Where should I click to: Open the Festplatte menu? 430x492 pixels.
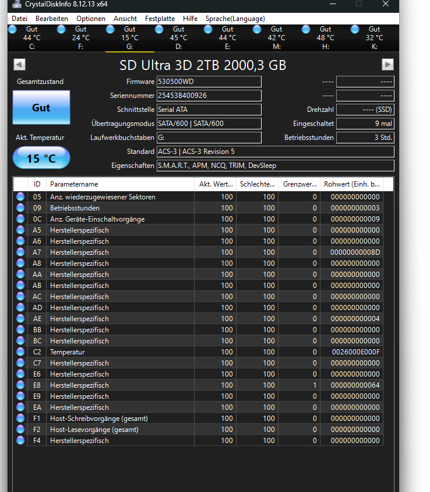point(160,19)
